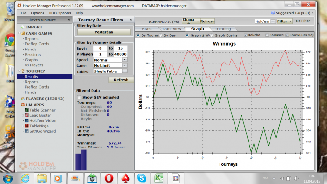Enable Show $EV adjusted checkbox

pos(79,97)
